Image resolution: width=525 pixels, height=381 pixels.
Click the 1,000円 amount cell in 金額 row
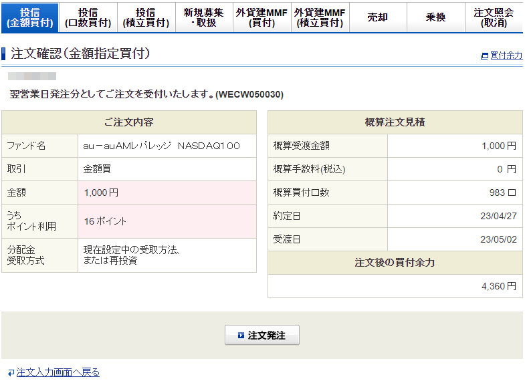point(101,193)
